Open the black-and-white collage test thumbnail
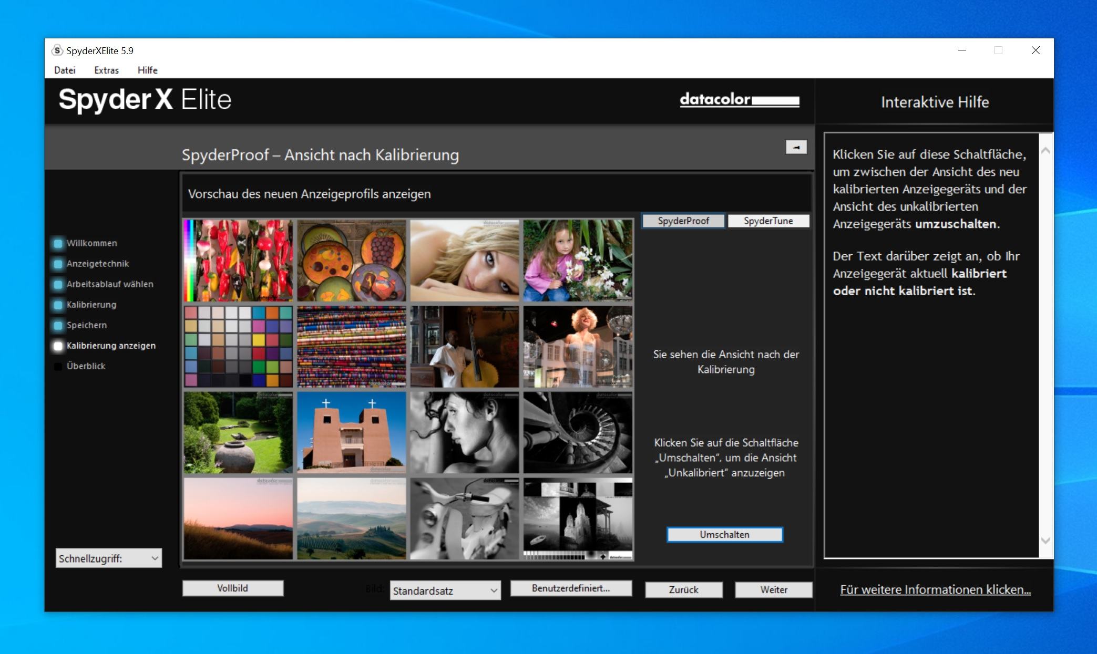 point(578,518)
